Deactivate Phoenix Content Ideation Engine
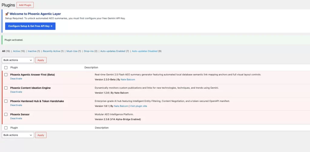Viewport: 310px width, 152px height. point(16,92)
